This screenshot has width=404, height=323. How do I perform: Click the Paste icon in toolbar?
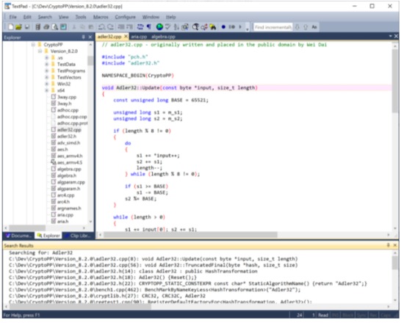91,26
